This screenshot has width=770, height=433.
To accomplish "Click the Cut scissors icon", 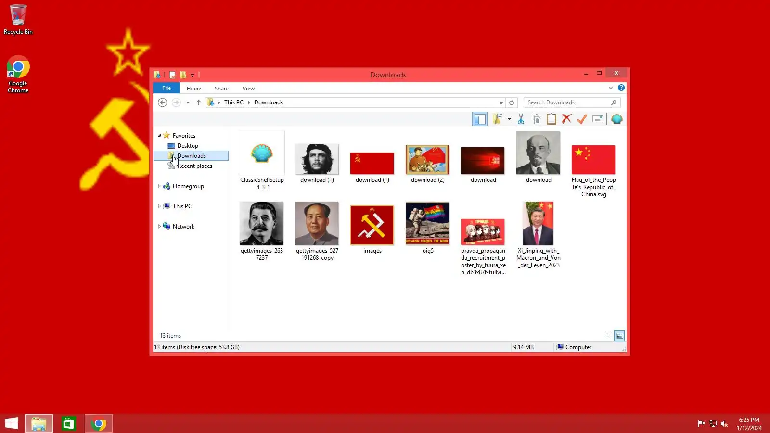I will point(521,119).
